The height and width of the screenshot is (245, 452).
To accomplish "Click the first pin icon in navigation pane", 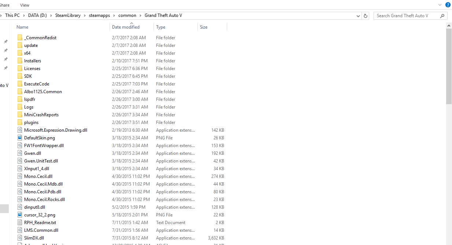I will (5, 41).
